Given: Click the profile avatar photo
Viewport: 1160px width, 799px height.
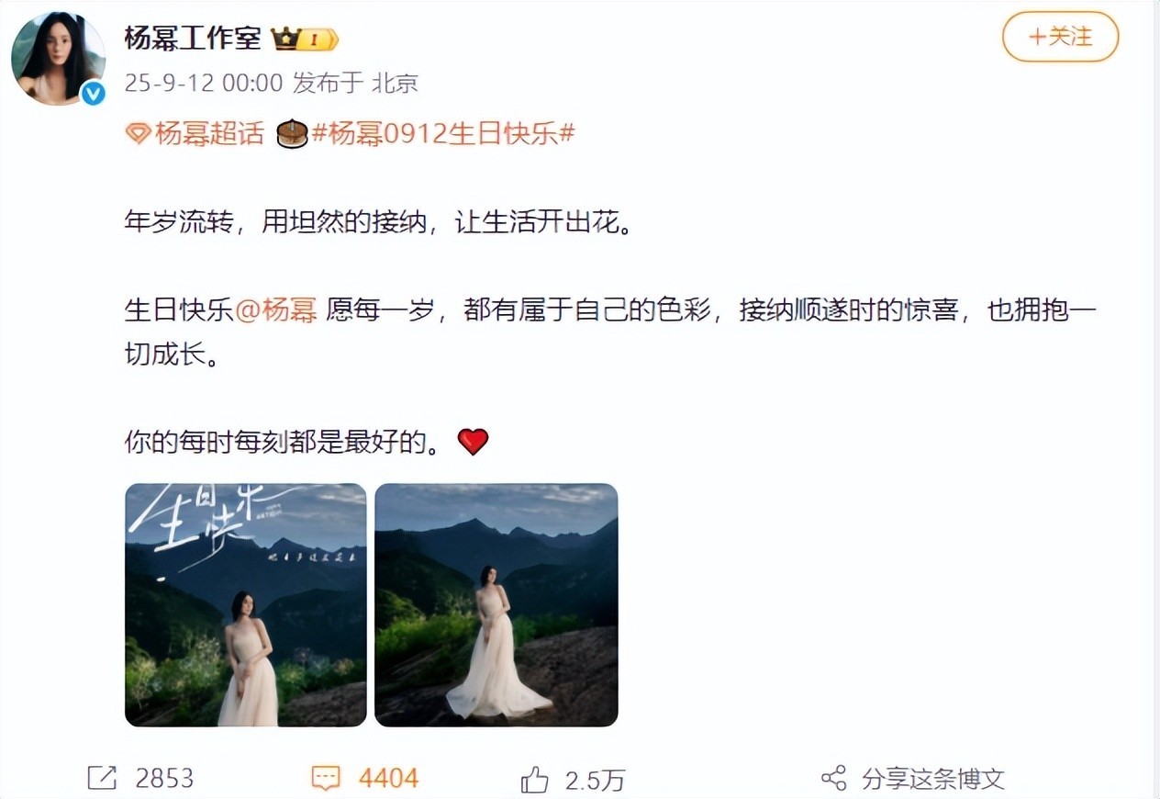Looking at the screenshot, I should 58,59.
